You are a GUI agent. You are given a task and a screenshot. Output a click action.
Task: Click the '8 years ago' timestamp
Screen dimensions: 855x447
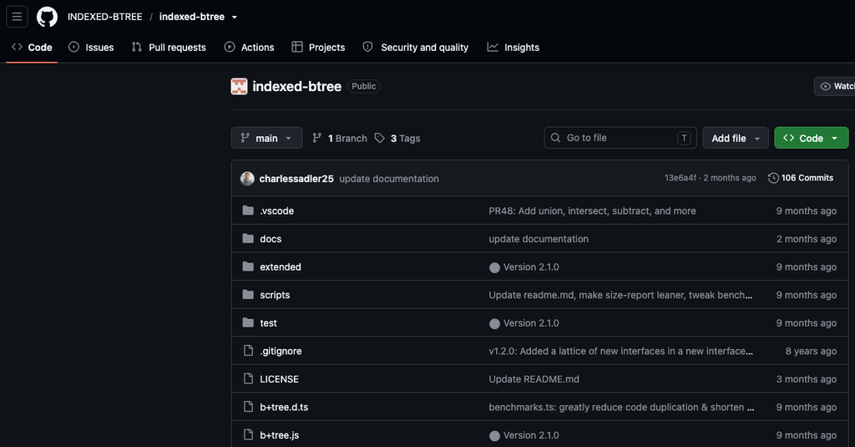coord(811,351)
